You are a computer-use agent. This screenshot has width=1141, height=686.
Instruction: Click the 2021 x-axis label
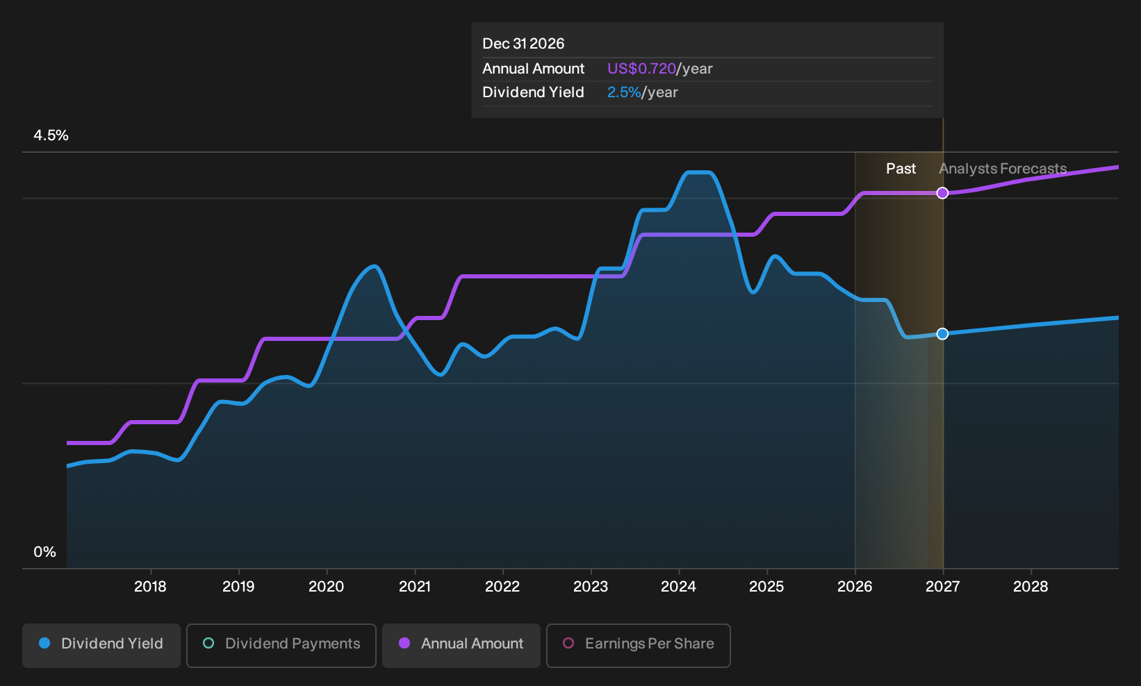coord(415,587)
